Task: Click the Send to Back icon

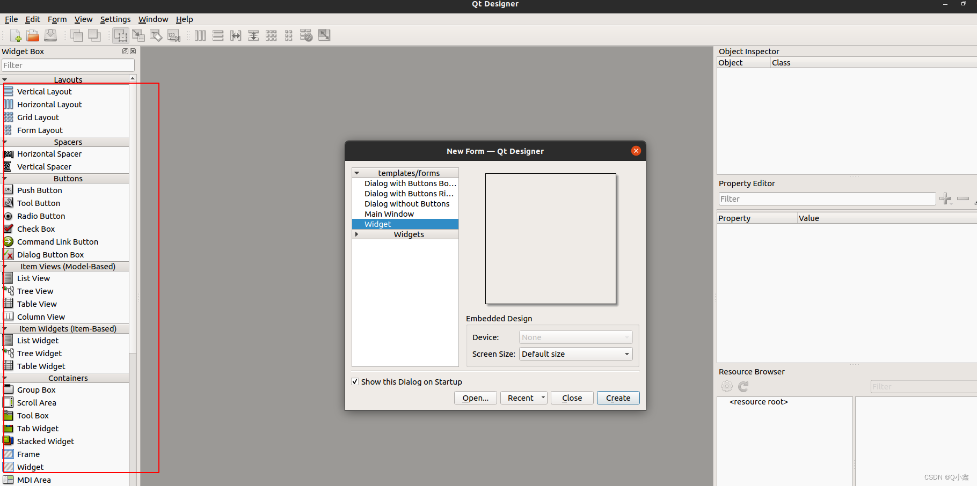Action: (x=77, y=35)
